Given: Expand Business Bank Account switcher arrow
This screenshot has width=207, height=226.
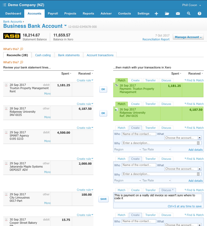Looking at the screenshot, I should [x=65, y=26].
